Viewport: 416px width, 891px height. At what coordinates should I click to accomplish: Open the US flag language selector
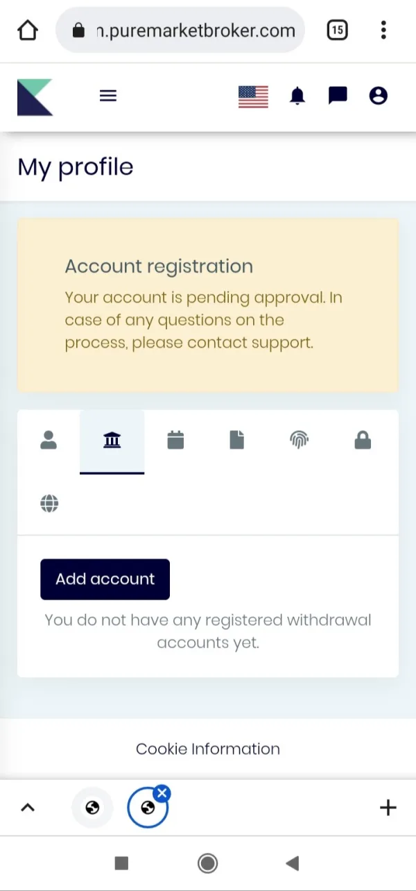click(253, 96)
